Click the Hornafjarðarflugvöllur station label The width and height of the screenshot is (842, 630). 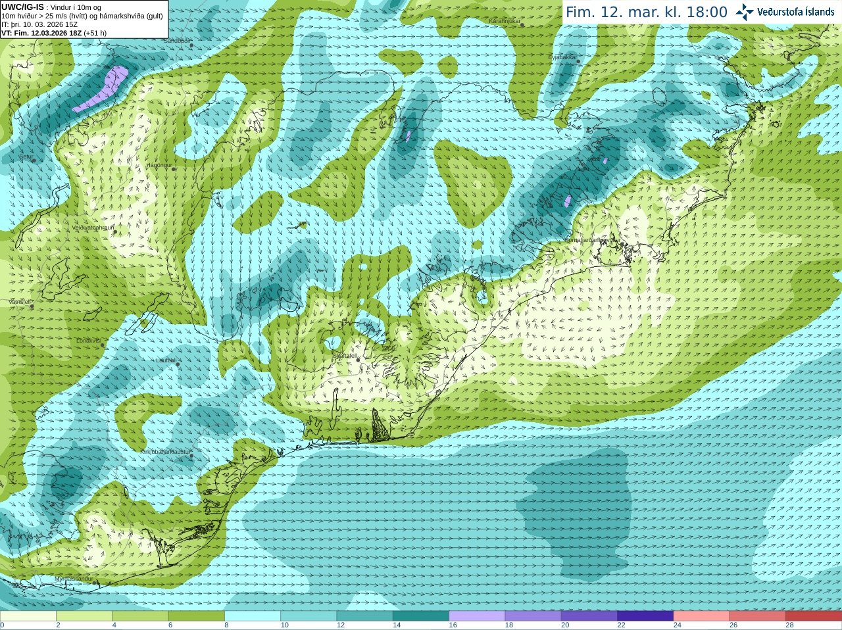click(x=591, y=240)
